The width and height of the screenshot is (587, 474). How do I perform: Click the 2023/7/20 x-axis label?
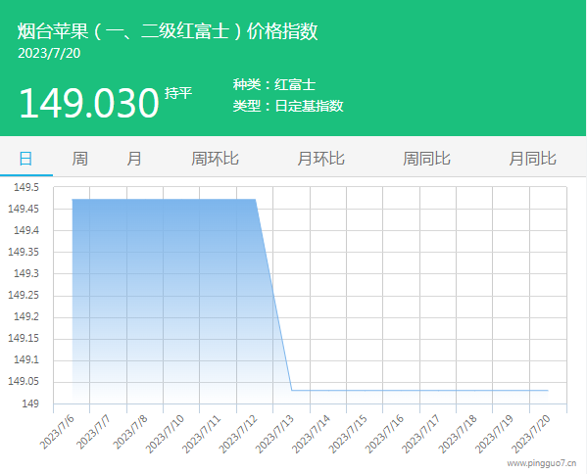[531, 434]
